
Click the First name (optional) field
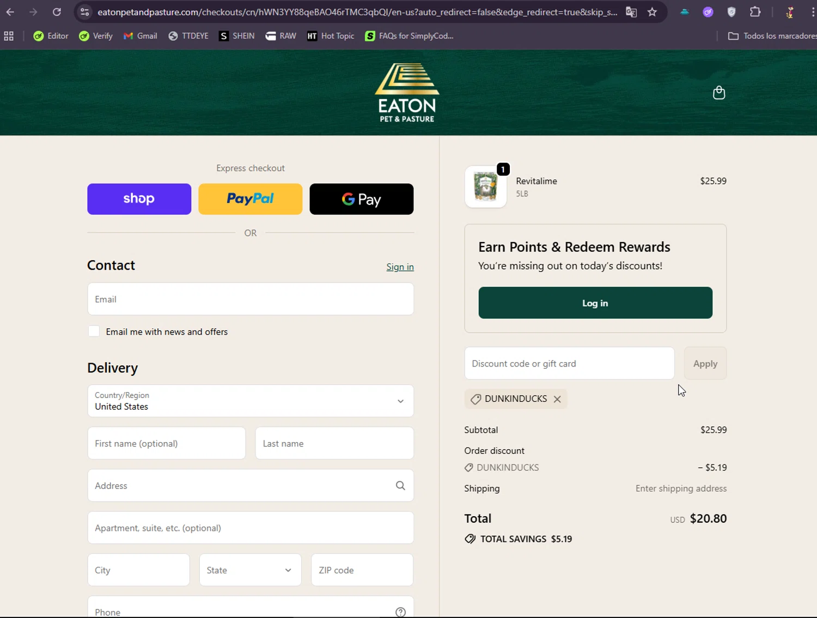click(167, 443)
